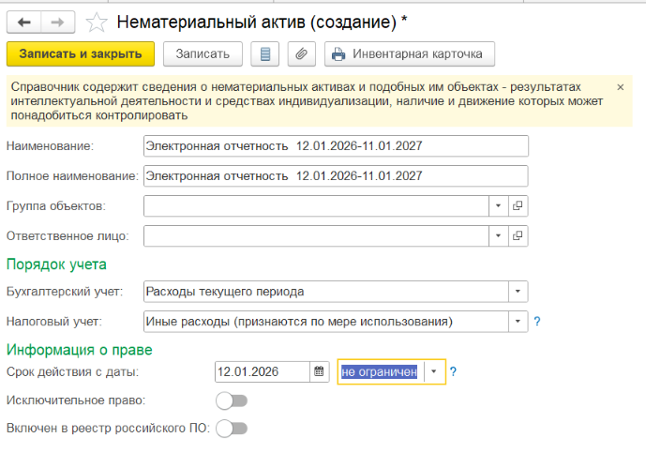Expand the Бухгалтерский учет dropdown

point(518,292)
